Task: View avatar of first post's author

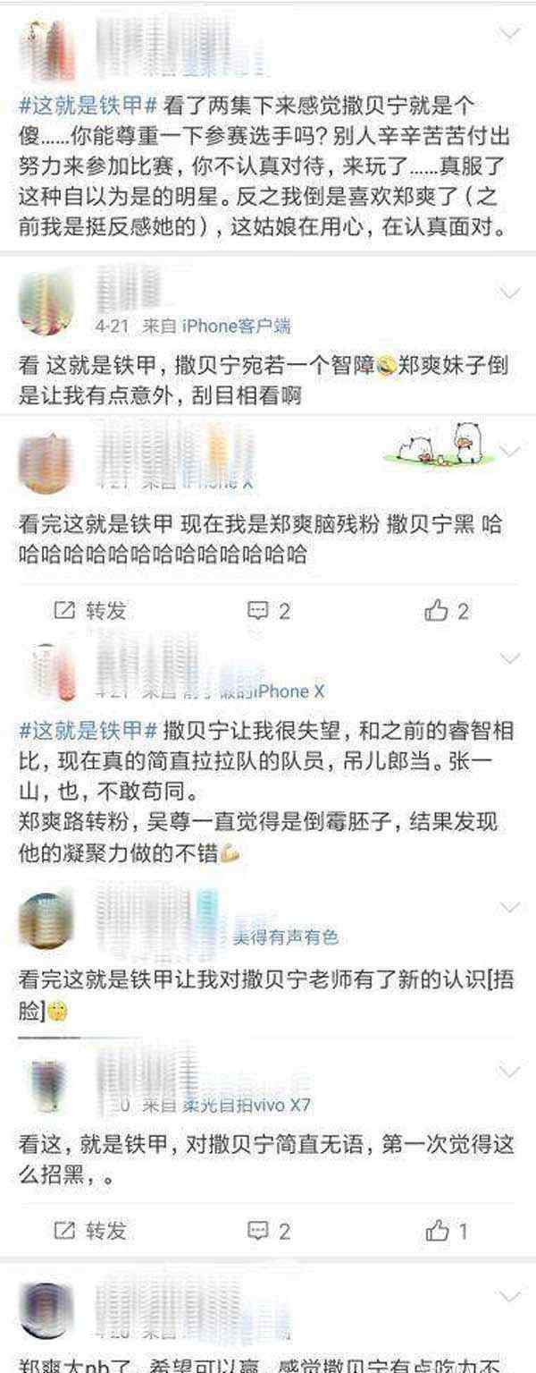Action: pyautogui.click(x=46, y=50)
